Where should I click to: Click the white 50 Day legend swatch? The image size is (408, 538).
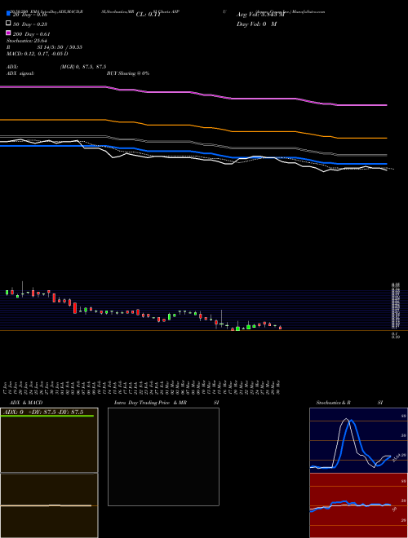coord(8,24)
